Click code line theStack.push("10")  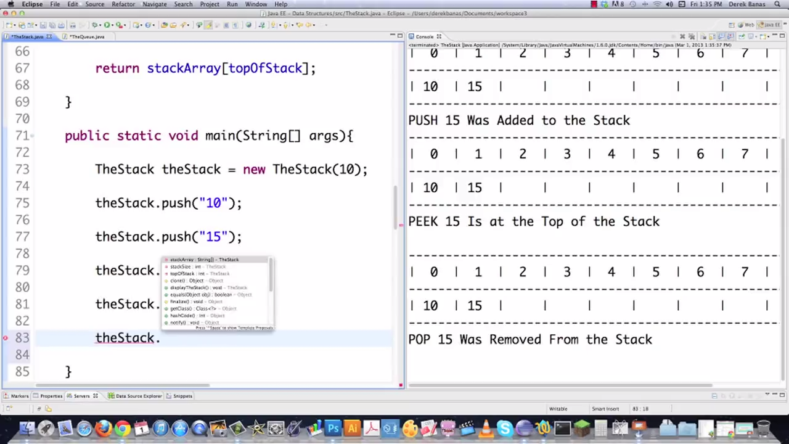[169, 203]
